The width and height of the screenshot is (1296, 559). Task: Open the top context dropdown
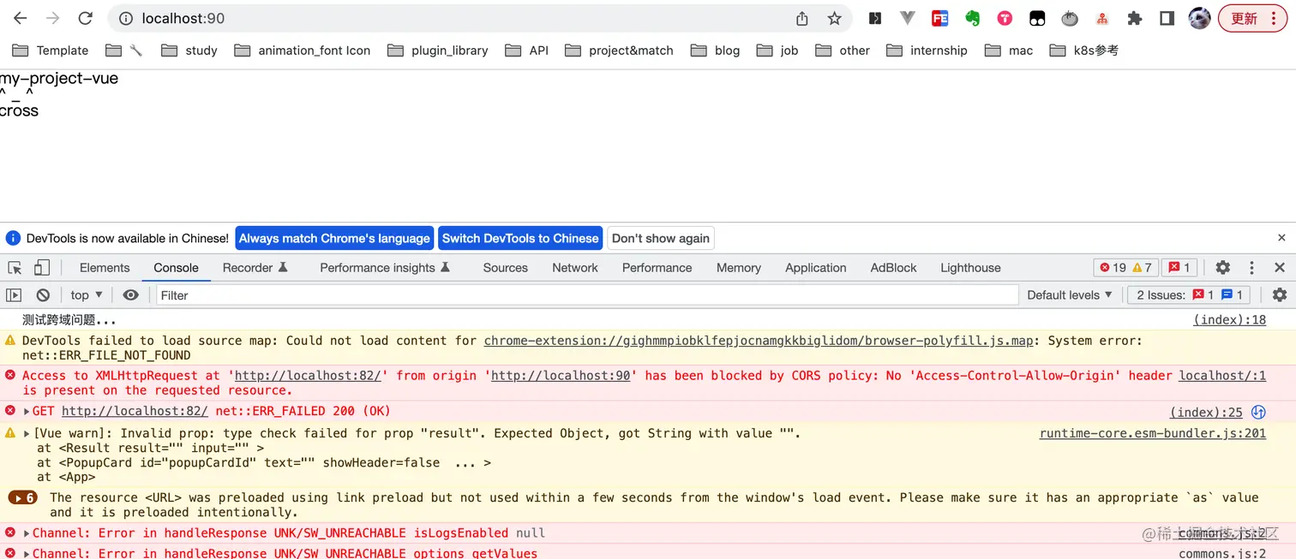pyautogui.click(x=87, y=295)
